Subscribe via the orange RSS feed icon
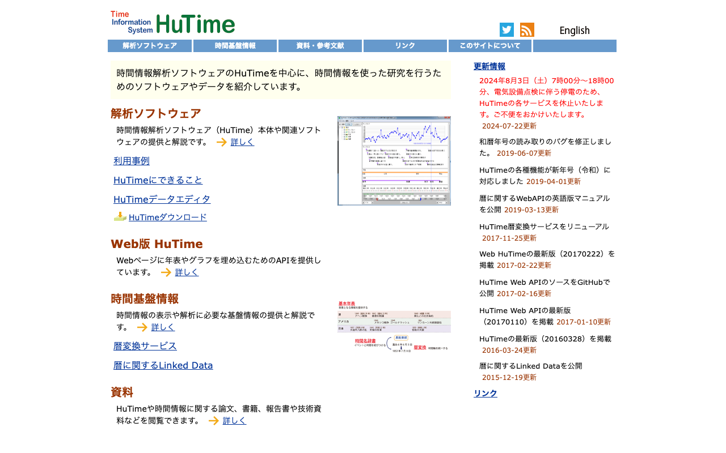 527,29
